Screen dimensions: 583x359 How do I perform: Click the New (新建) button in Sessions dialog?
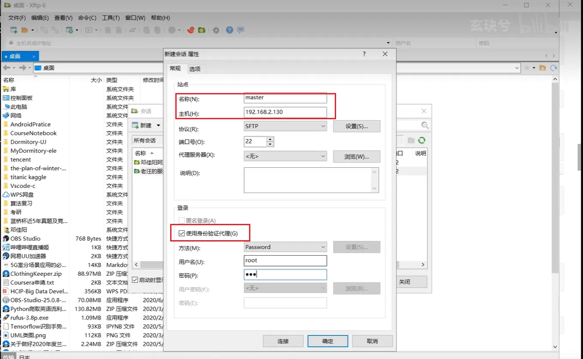point(142,125)
